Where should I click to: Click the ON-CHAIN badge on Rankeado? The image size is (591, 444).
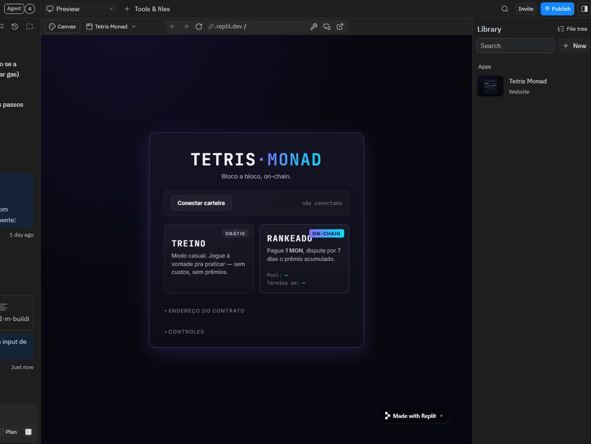coord(327,234)
